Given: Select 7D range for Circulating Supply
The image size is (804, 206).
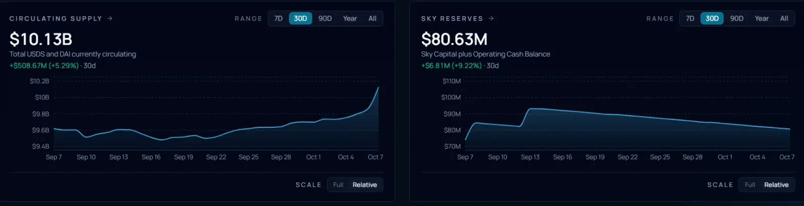Looking at the screenshot, I should 278,19.
